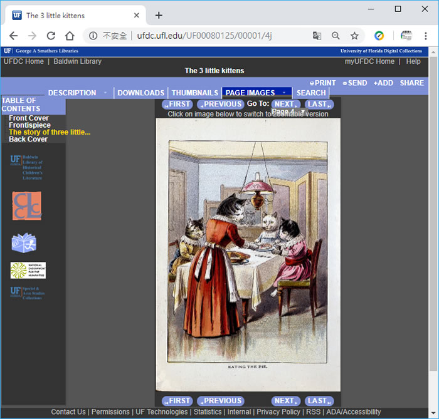Image resolution: width=439 pixels, height=419 pixels.
Task: Bookmark this page with star icon
Action: [x=354, y=36]
